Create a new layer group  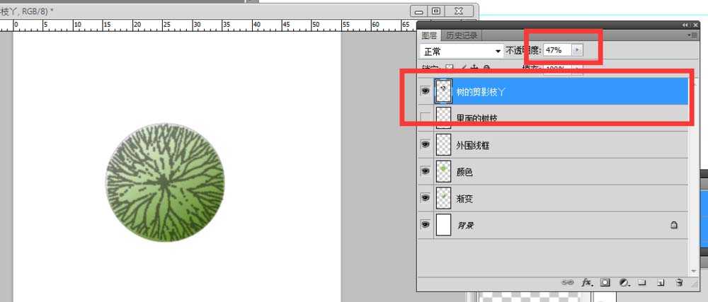pyautogui.click(x=641, y=283)
